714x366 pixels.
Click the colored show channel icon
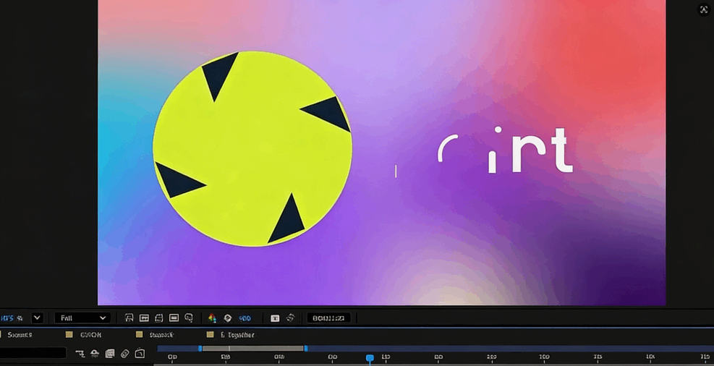click(x=212, y=318)
